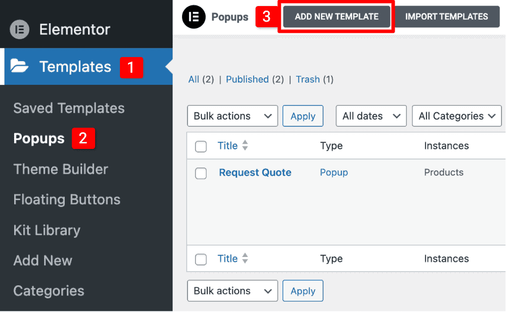Select Popups in the sidebar
Image resolution: width=506 pixels, height=312 pixels.
click(39, 138)
